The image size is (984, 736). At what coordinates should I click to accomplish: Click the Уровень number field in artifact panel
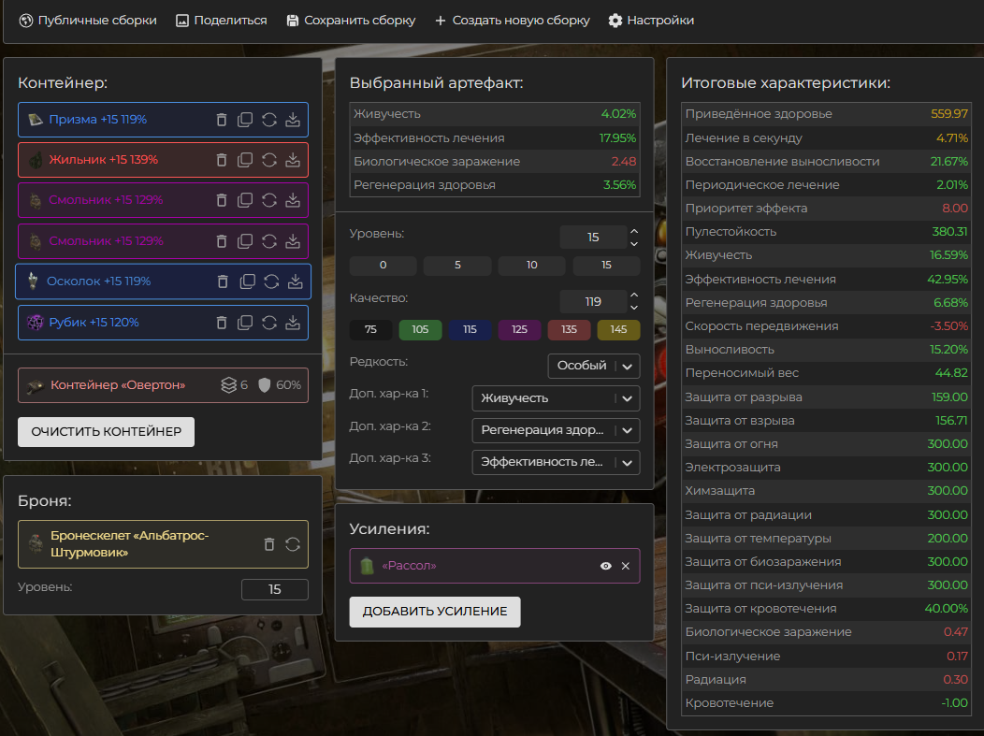click(x=593, y=238)
